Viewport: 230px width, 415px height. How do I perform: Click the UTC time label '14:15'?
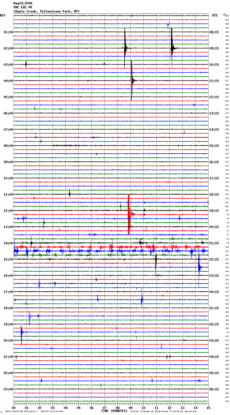point(214,130)
